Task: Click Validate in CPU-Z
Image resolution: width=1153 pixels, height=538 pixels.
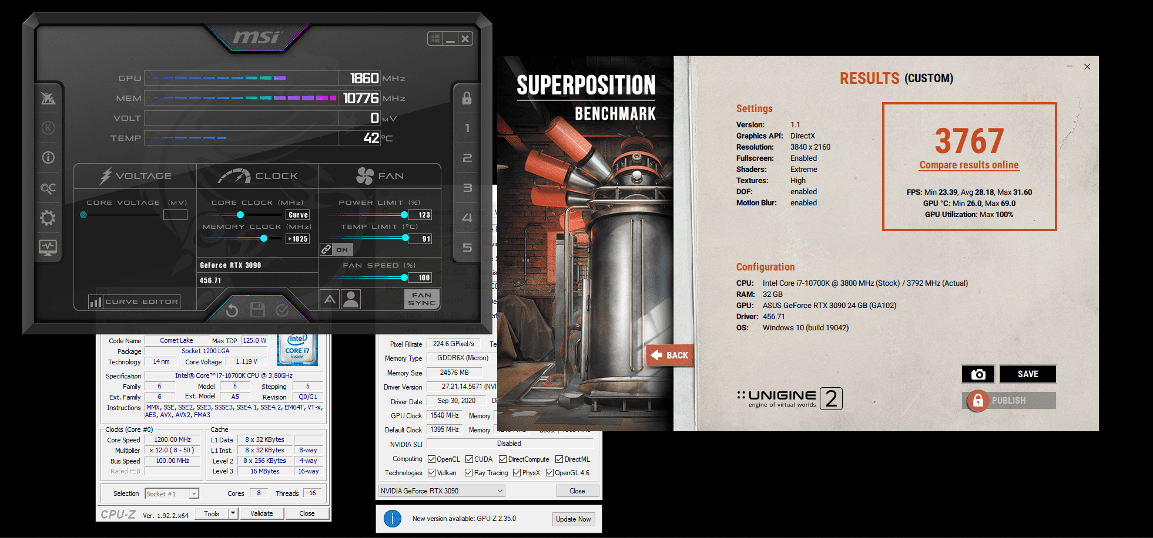Action: [x=262, y=513]
